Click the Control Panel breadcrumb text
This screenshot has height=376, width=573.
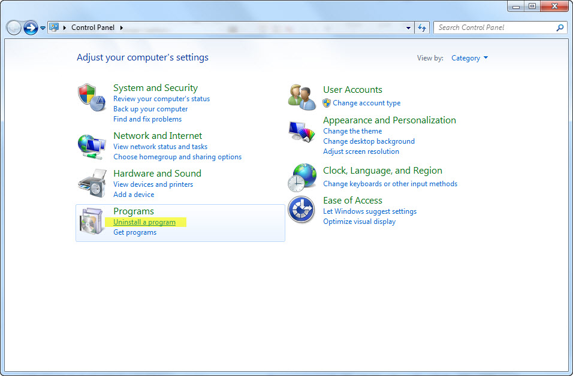click(x=93, y=28)
